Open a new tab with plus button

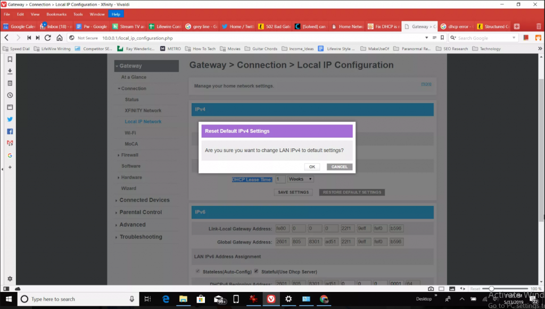517,27
